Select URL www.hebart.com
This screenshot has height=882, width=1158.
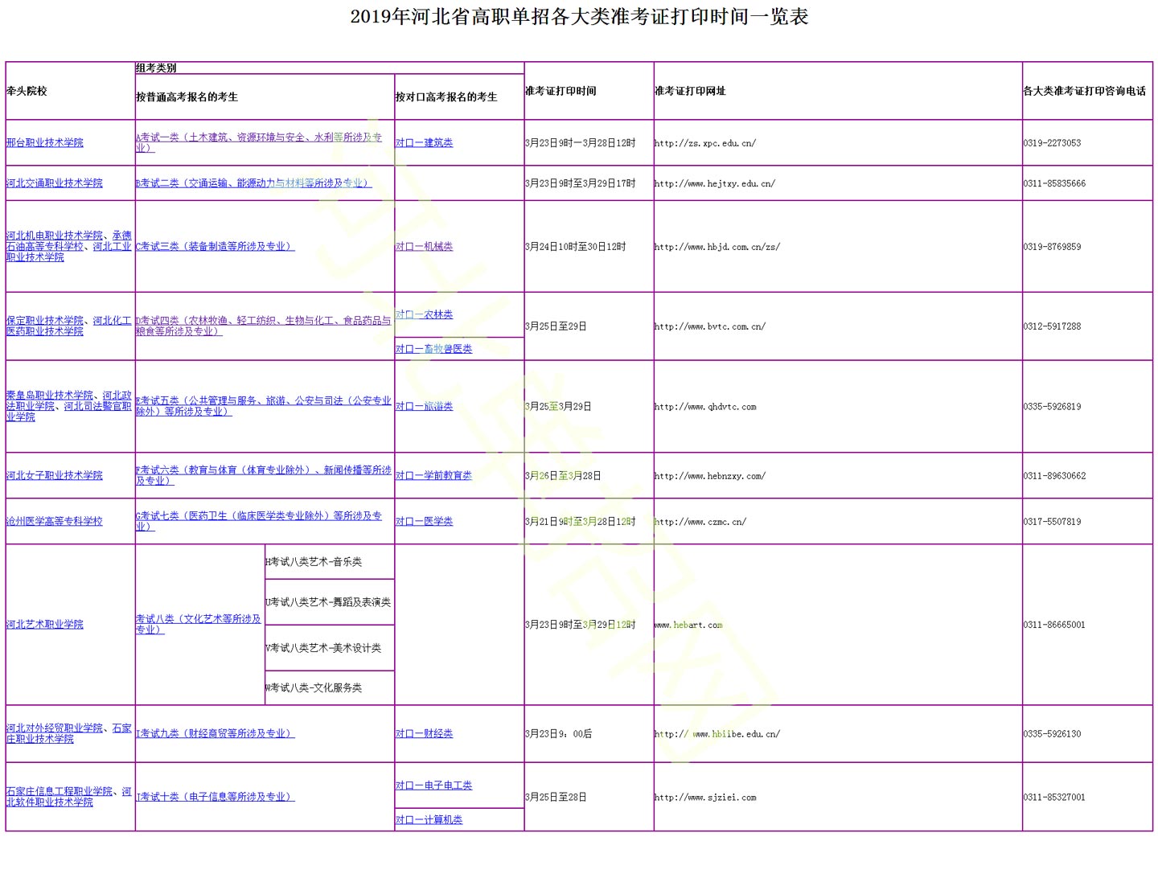[688, 625]
